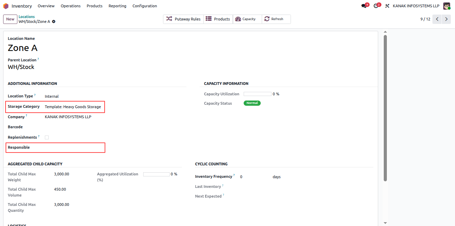Toggle the Replenishments checkbox
The height and width of the screenshot is (226, 455).
click(47, 137)
